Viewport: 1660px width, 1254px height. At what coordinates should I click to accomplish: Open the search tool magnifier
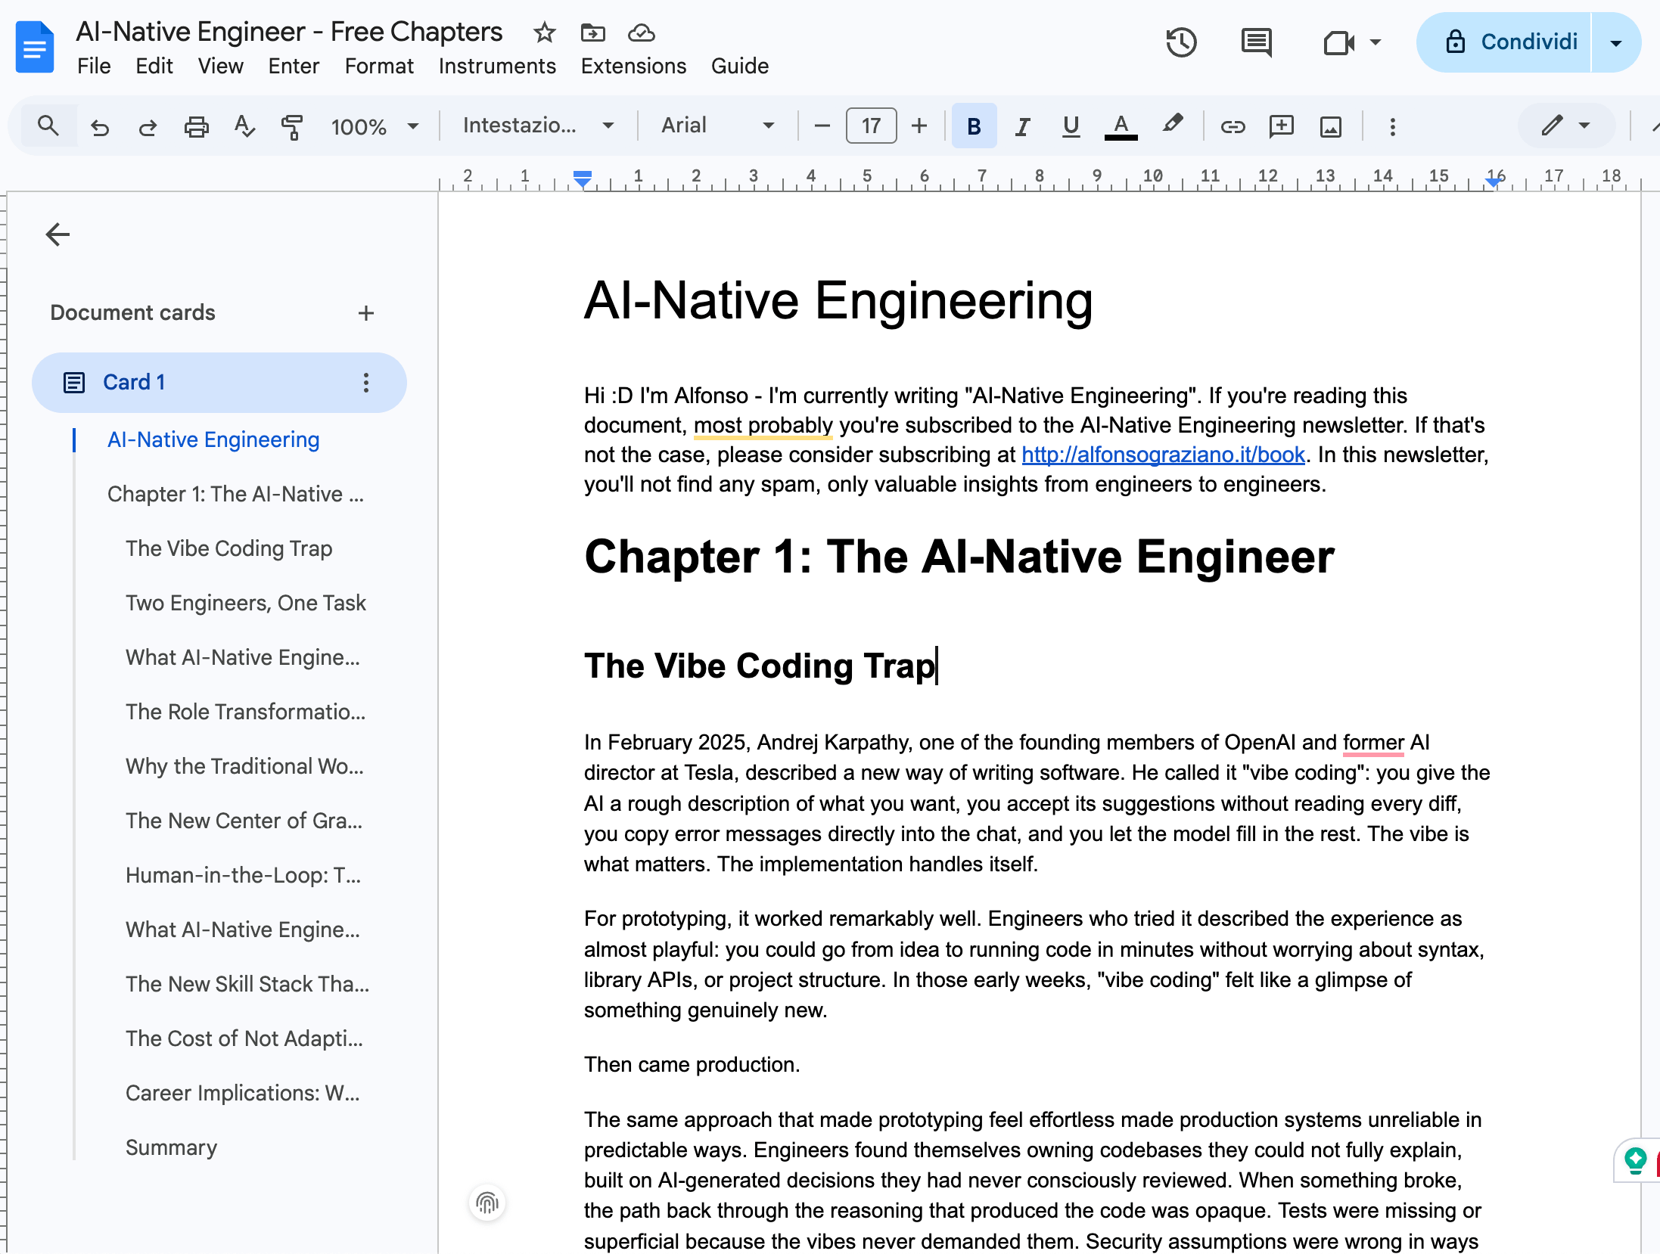(x=48, y=126)
